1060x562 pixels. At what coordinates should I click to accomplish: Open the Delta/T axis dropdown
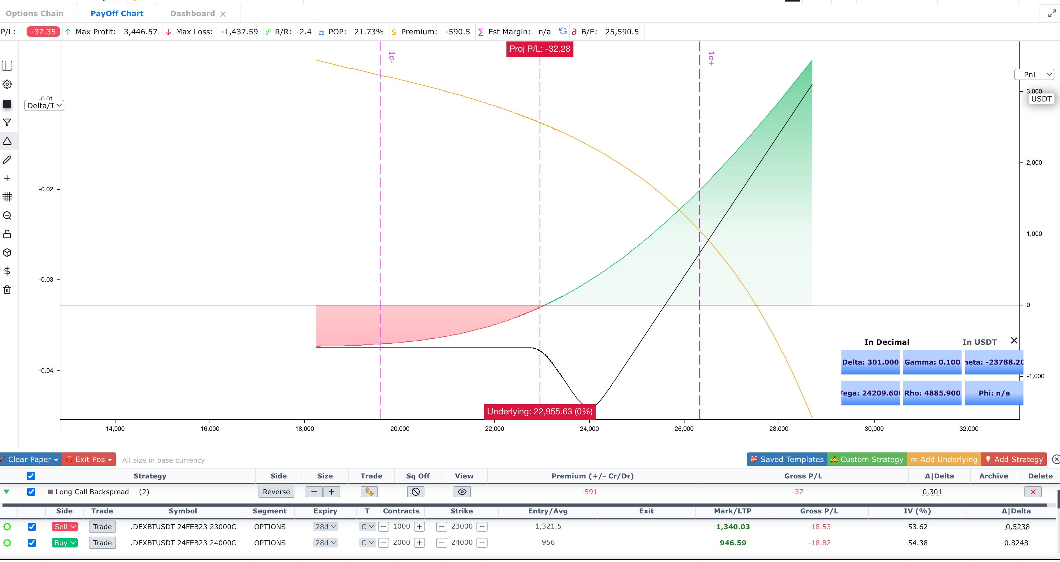click(x=44, y=106)
